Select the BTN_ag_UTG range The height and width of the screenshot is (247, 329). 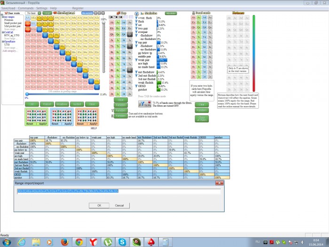click(x=12, y=35)
